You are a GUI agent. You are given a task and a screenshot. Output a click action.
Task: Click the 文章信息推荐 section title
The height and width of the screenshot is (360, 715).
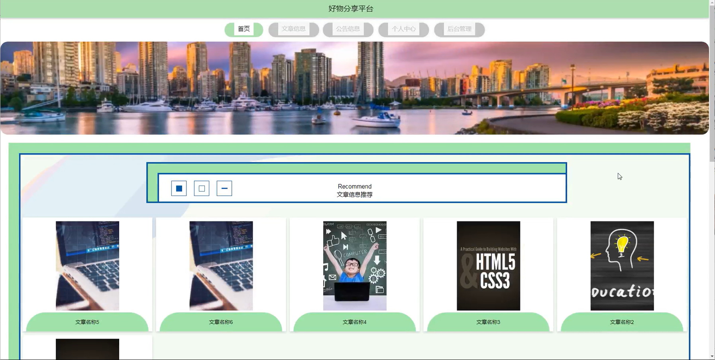[x=355, y=195]
